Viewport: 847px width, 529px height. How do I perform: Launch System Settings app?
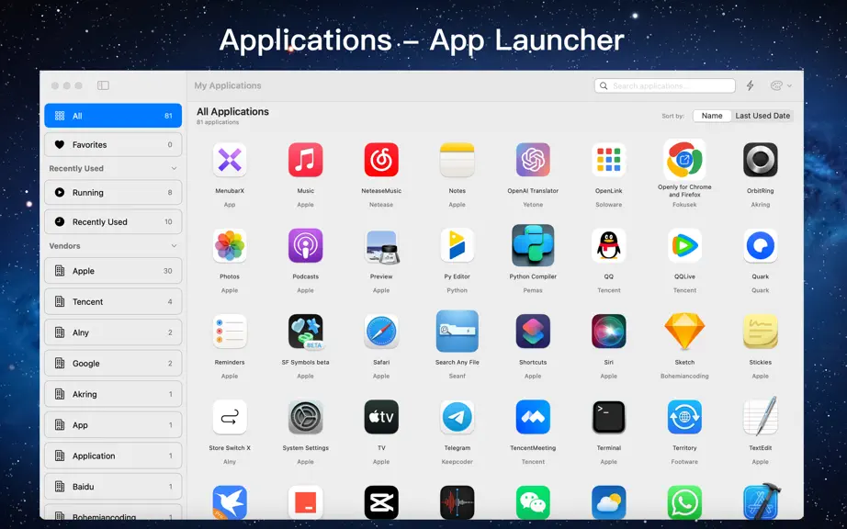click(x=305, y=417)
